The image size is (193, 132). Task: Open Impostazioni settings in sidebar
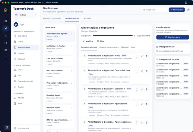tap(25, 128)
